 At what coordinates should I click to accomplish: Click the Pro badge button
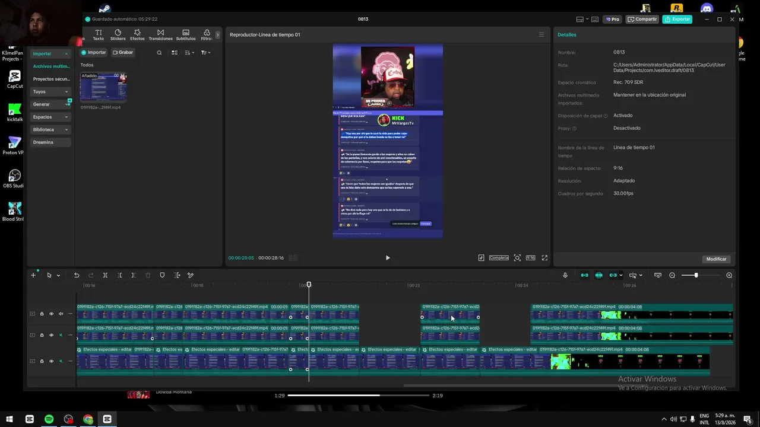613,20
